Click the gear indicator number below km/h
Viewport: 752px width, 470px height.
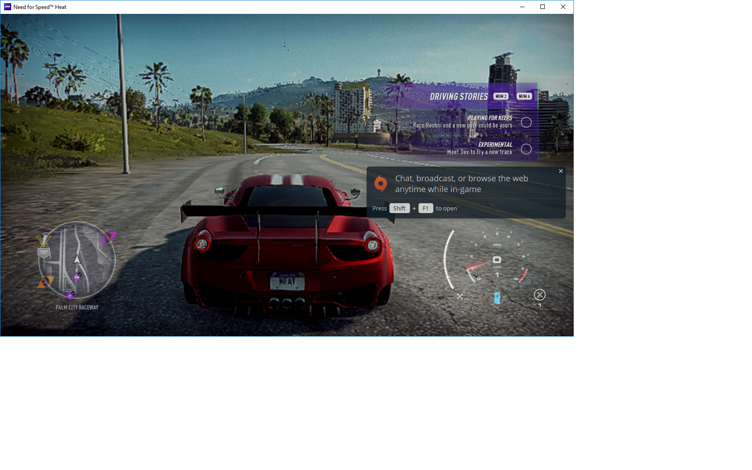click(x=497, y=274)
